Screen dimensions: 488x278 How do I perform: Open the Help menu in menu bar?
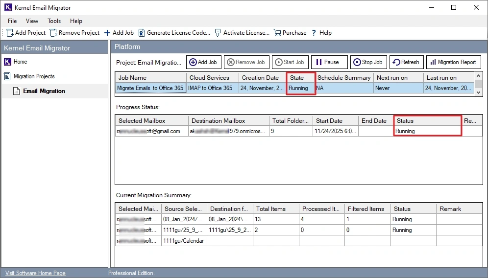pos(76,21)
